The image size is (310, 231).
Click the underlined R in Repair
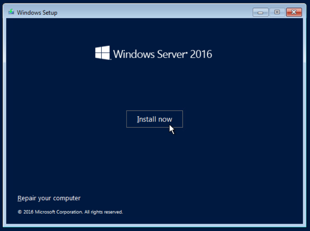tap(20, 198)
